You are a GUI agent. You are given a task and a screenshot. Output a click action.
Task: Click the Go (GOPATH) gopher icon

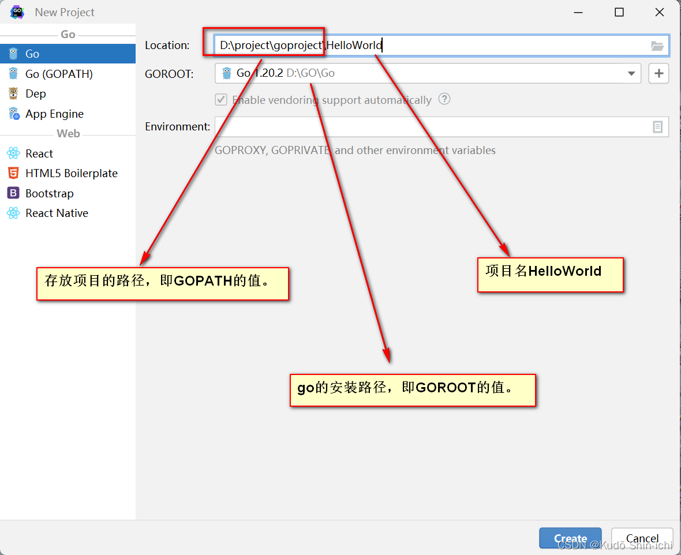13,74
